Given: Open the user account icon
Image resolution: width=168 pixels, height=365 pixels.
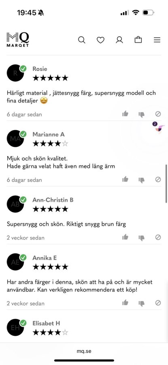Looking at the screenshot, I should tap(119, 40).
